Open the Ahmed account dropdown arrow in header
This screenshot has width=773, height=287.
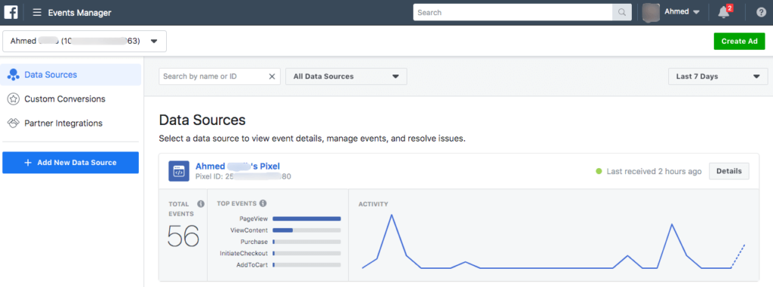point(696,12)
